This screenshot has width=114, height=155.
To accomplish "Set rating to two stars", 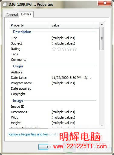I will click(59, 49).
